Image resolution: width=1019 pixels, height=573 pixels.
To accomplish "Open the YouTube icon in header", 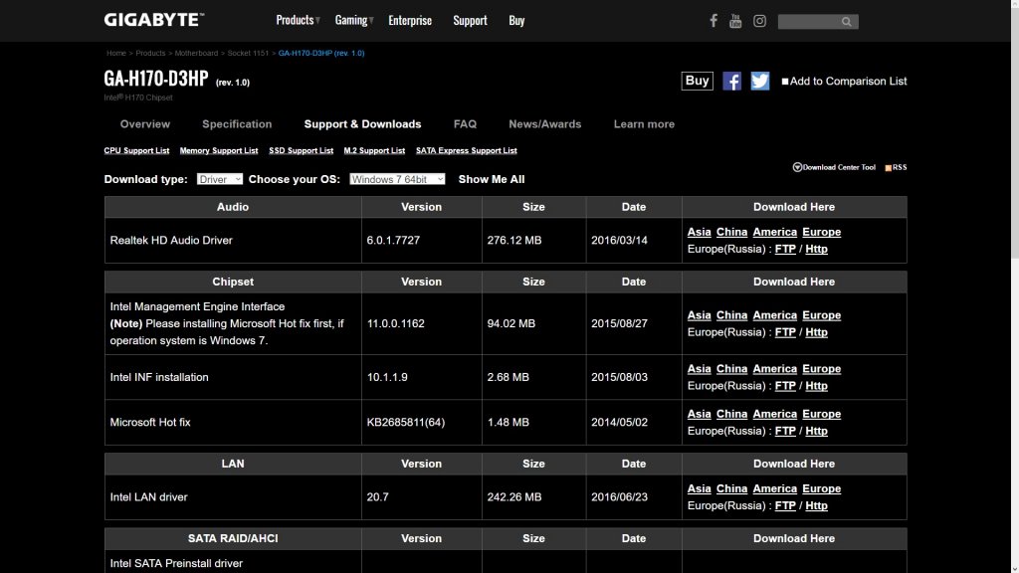I will pos(735,21).
